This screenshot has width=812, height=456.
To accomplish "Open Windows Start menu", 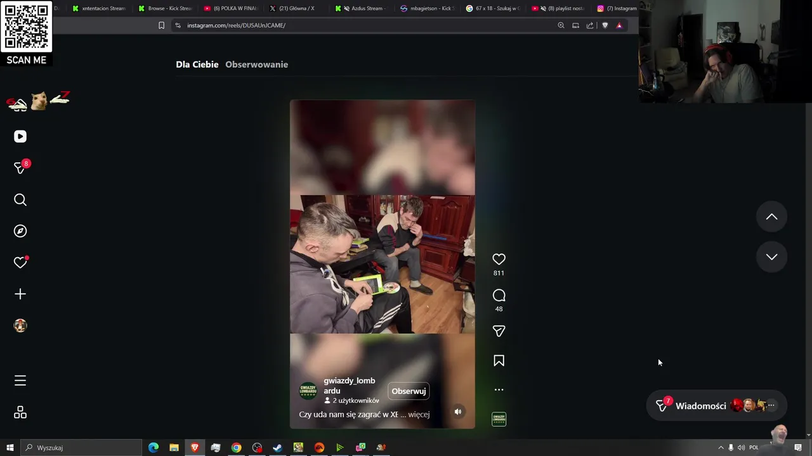I will pyautogui.click(x=10, y=448).
